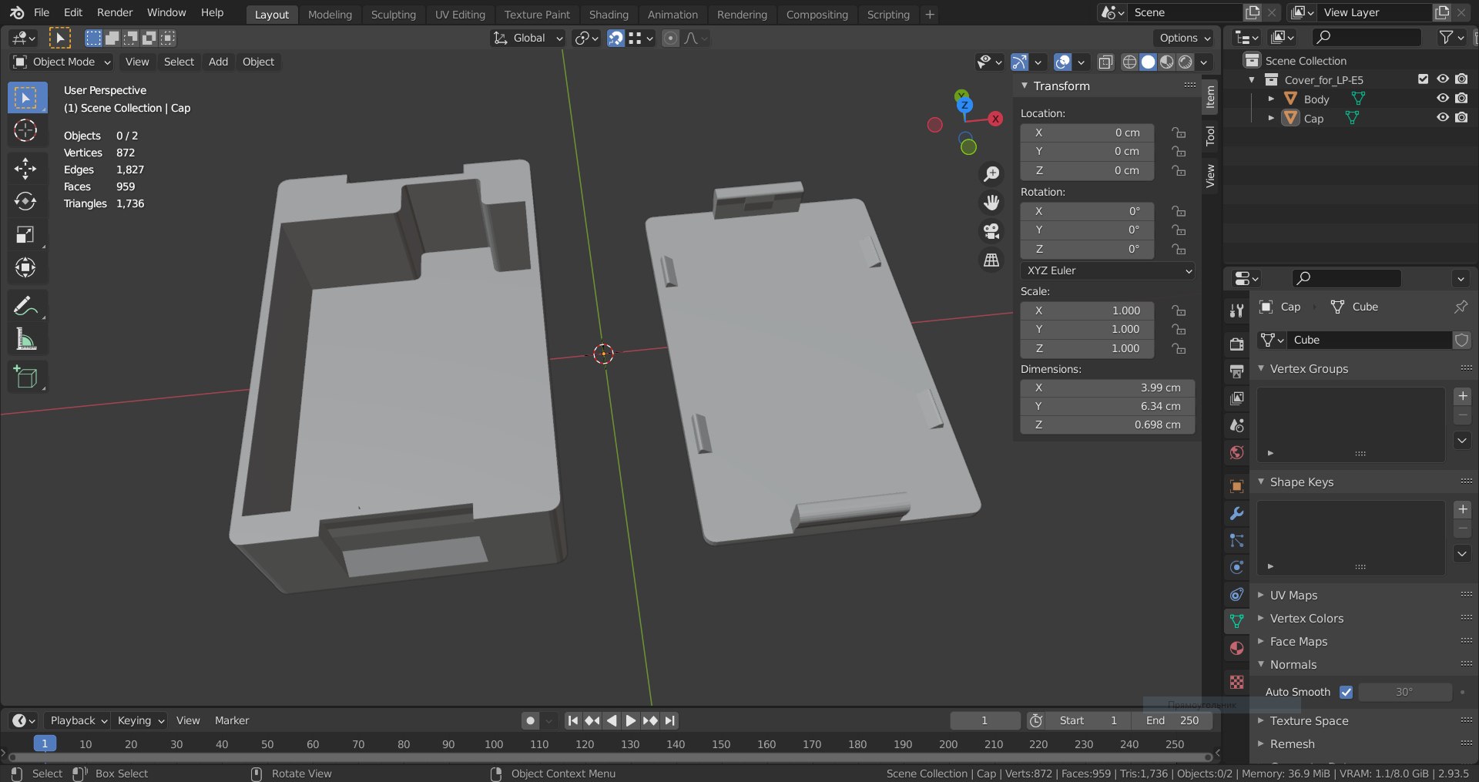1479x782 pixels.
Task: Click the Options button in header
Action: click(1185, 38)
